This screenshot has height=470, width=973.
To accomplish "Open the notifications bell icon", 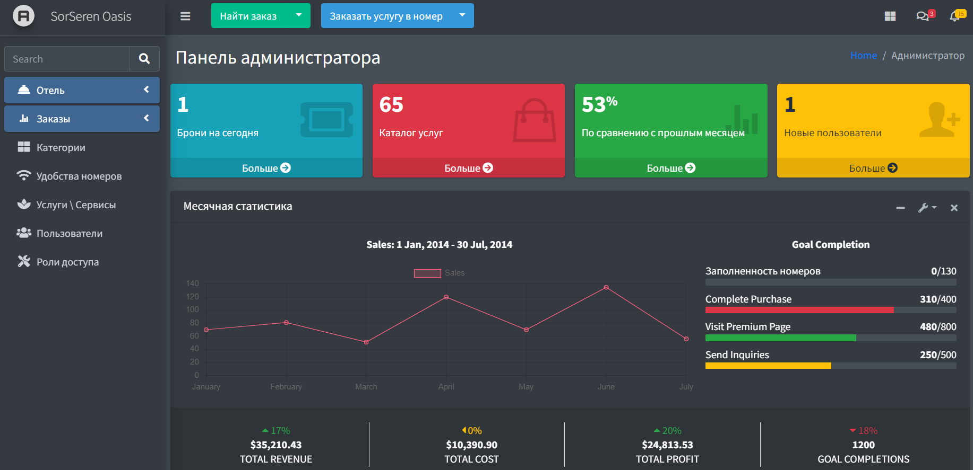I will [x=955, y=16].
